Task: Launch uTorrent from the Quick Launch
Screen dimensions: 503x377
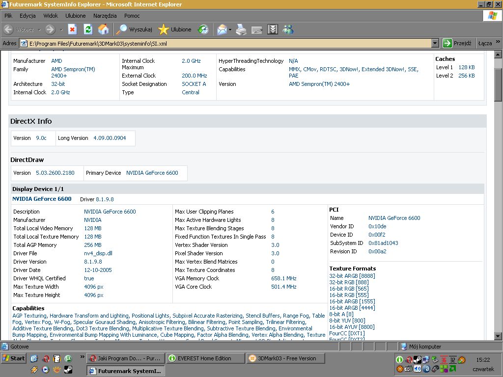Action: [68, 358]
